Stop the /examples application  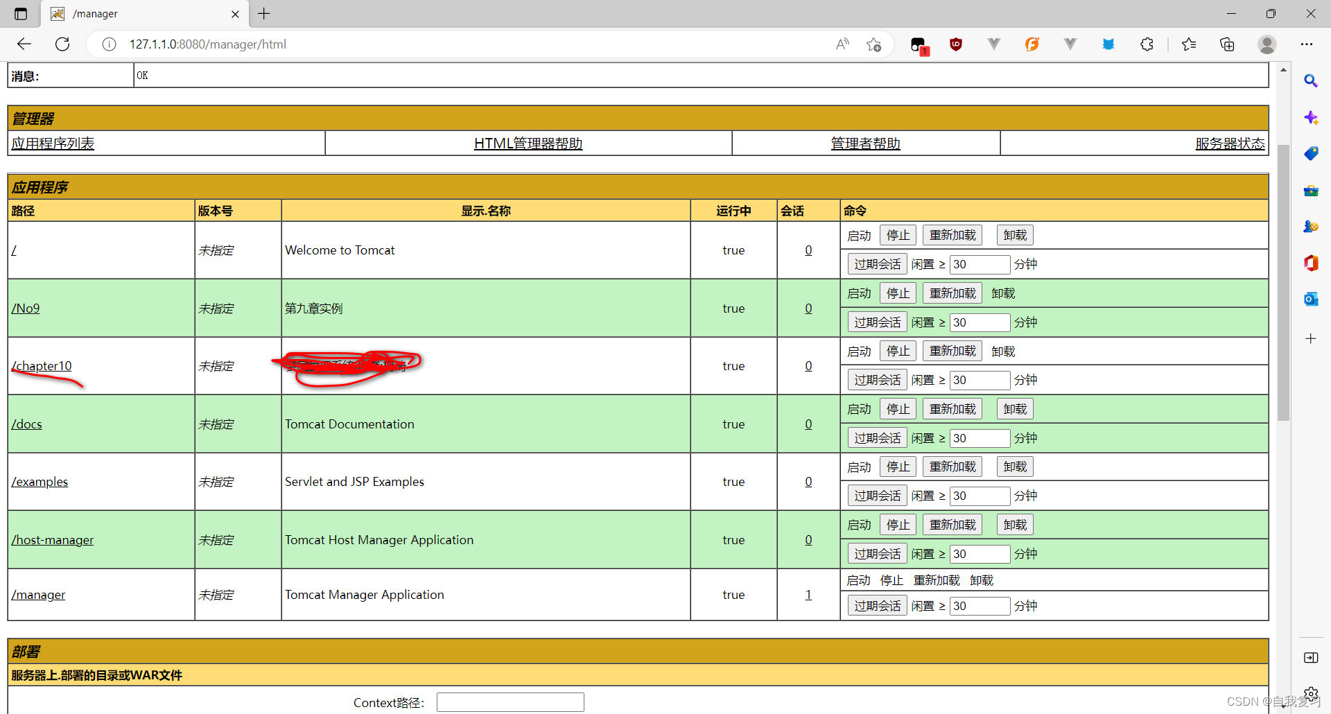click(898, 467)
